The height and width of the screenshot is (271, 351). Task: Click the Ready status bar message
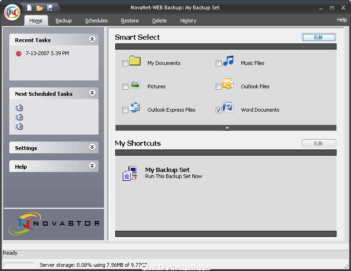(x=10, y=253)
